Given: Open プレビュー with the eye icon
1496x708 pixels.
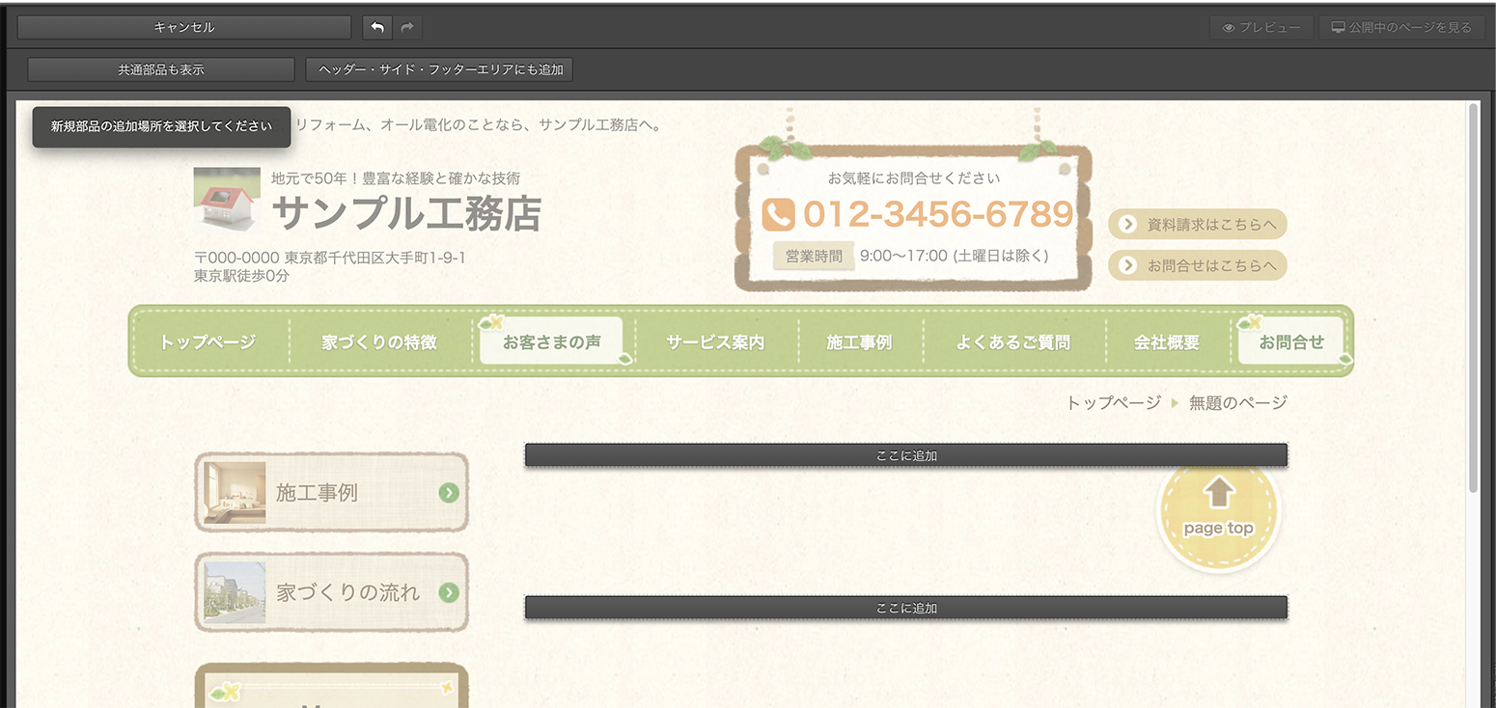Looking at the screenshot, I should click(x=1261, y=28).
